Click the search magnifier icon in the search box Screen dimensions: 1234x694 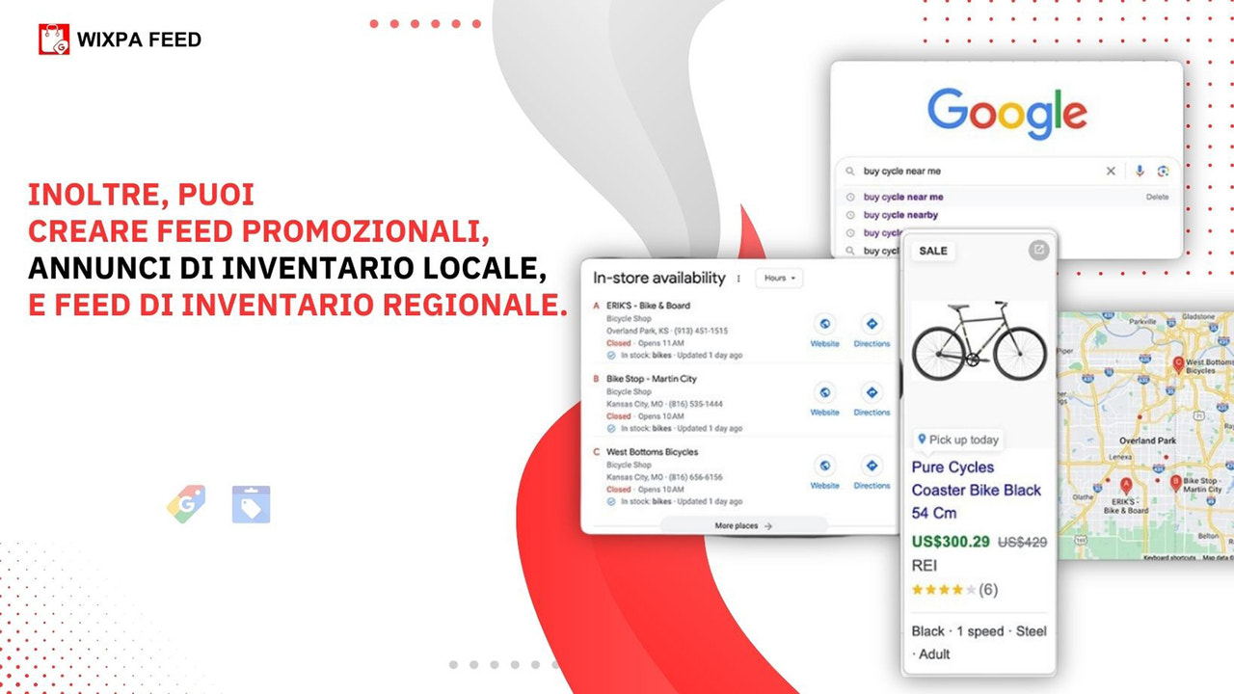pyautogui.click(x=849, y=171)
